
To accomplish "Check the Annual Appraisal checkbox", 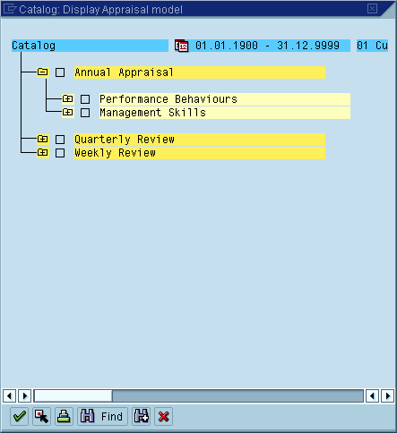I will tap(60, 72).
